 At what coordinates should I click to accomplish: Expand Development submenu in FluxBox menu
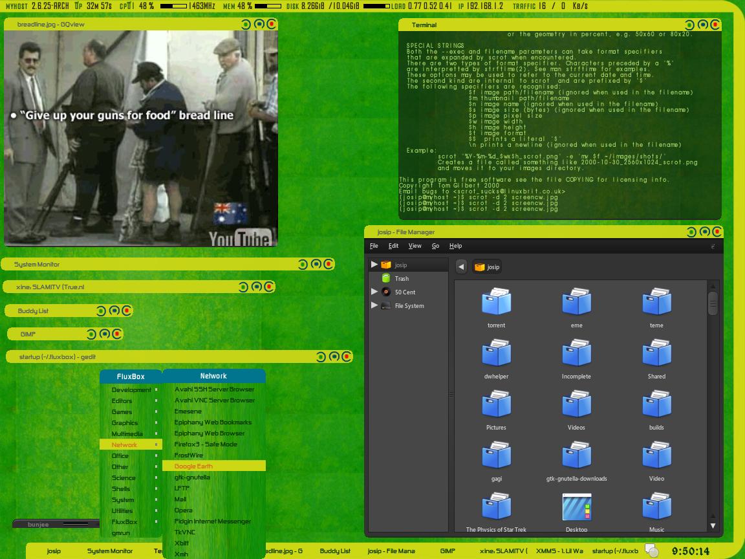[x=131, y=389]
